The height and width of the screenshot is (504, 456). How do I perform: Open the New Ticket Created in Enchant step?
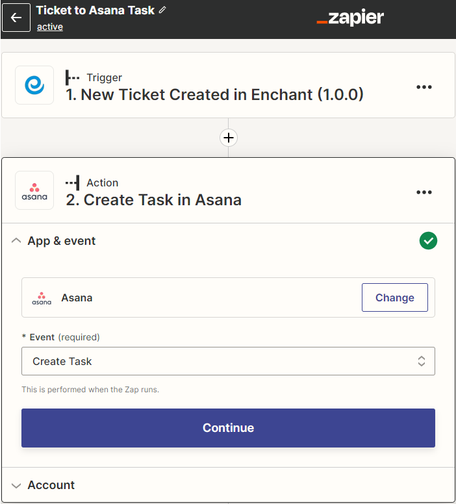[214, 95]
